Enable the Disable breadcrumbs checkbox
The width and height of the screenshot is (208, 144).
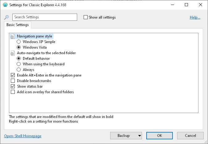click(x=13, y=81)
